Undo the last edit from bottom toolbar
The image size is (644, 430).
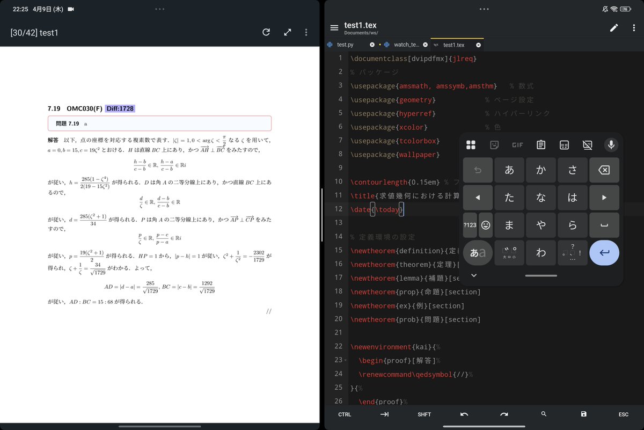coord(464,414)
